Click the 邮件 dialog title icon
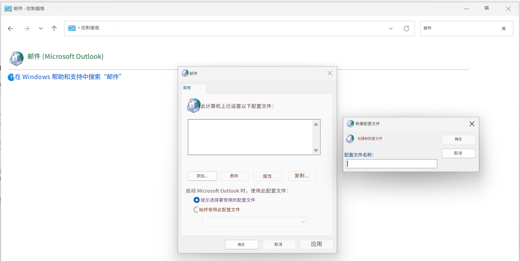520x261 pixels. pos(185,73)
